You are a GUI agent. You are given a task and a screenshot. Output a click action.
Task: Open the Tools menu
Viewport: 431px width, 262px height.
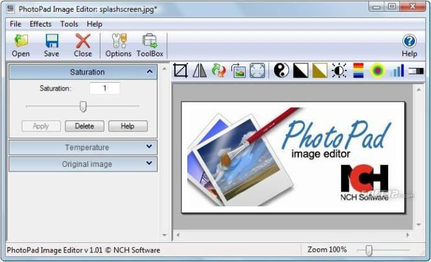pyautogui.click(x=69, y=24)
